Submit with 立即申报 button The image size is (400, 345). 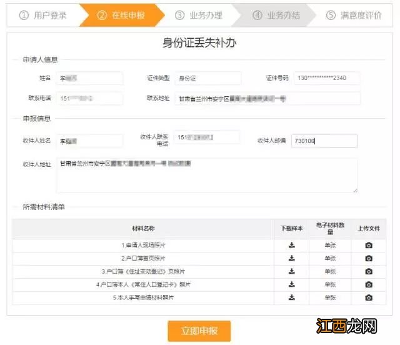coord(199,331)
